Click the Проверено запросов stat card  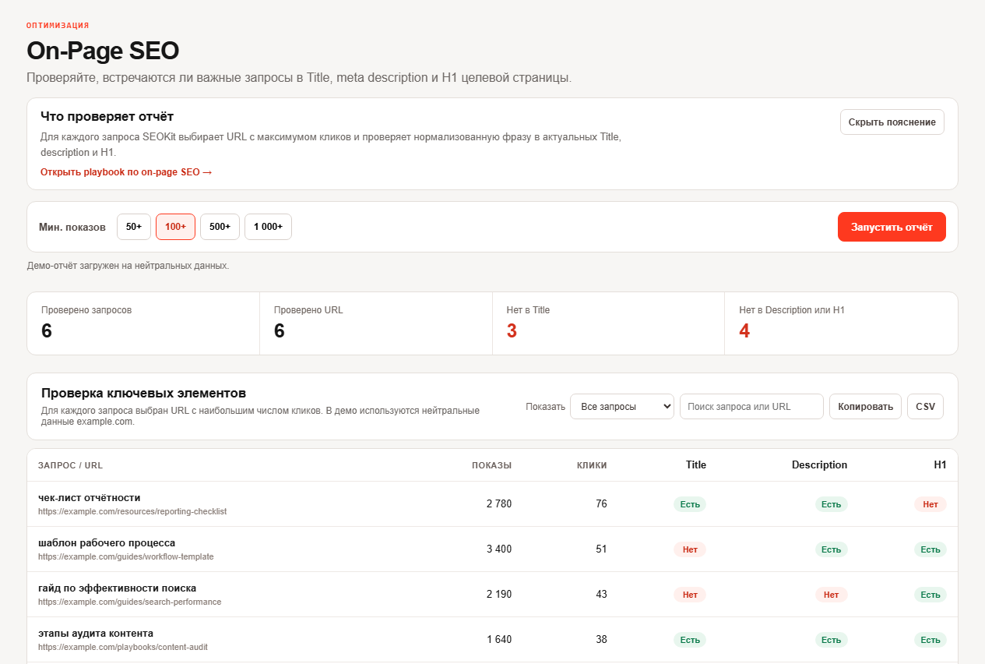pos(143,323)
